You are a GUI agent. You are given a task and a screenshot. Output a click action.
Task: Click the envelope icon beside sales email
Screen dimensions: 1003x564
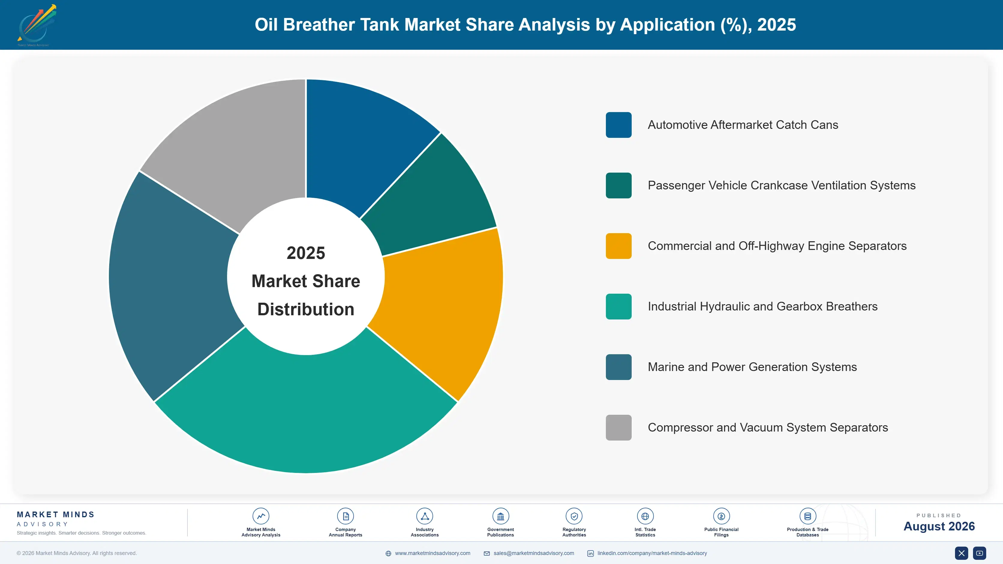(487, 554)
